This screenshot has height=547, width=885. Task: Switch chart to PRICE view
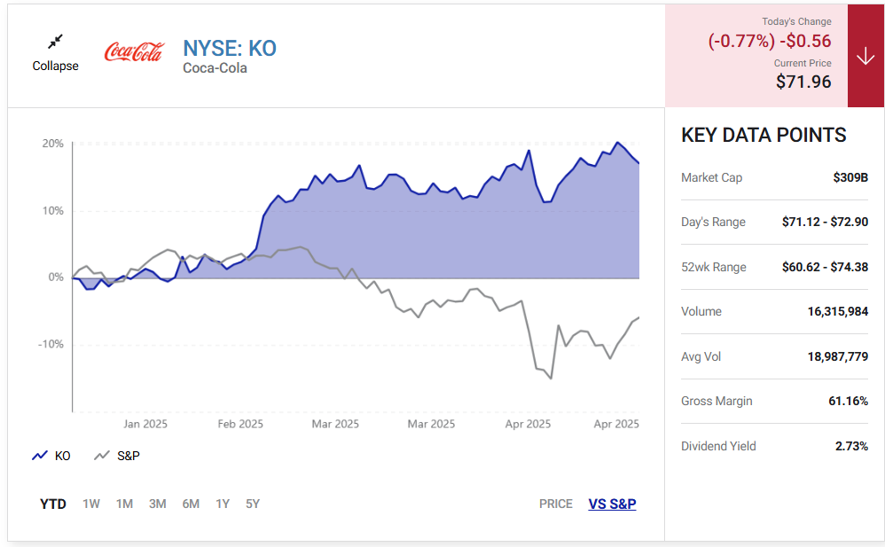tap(555, 504)
